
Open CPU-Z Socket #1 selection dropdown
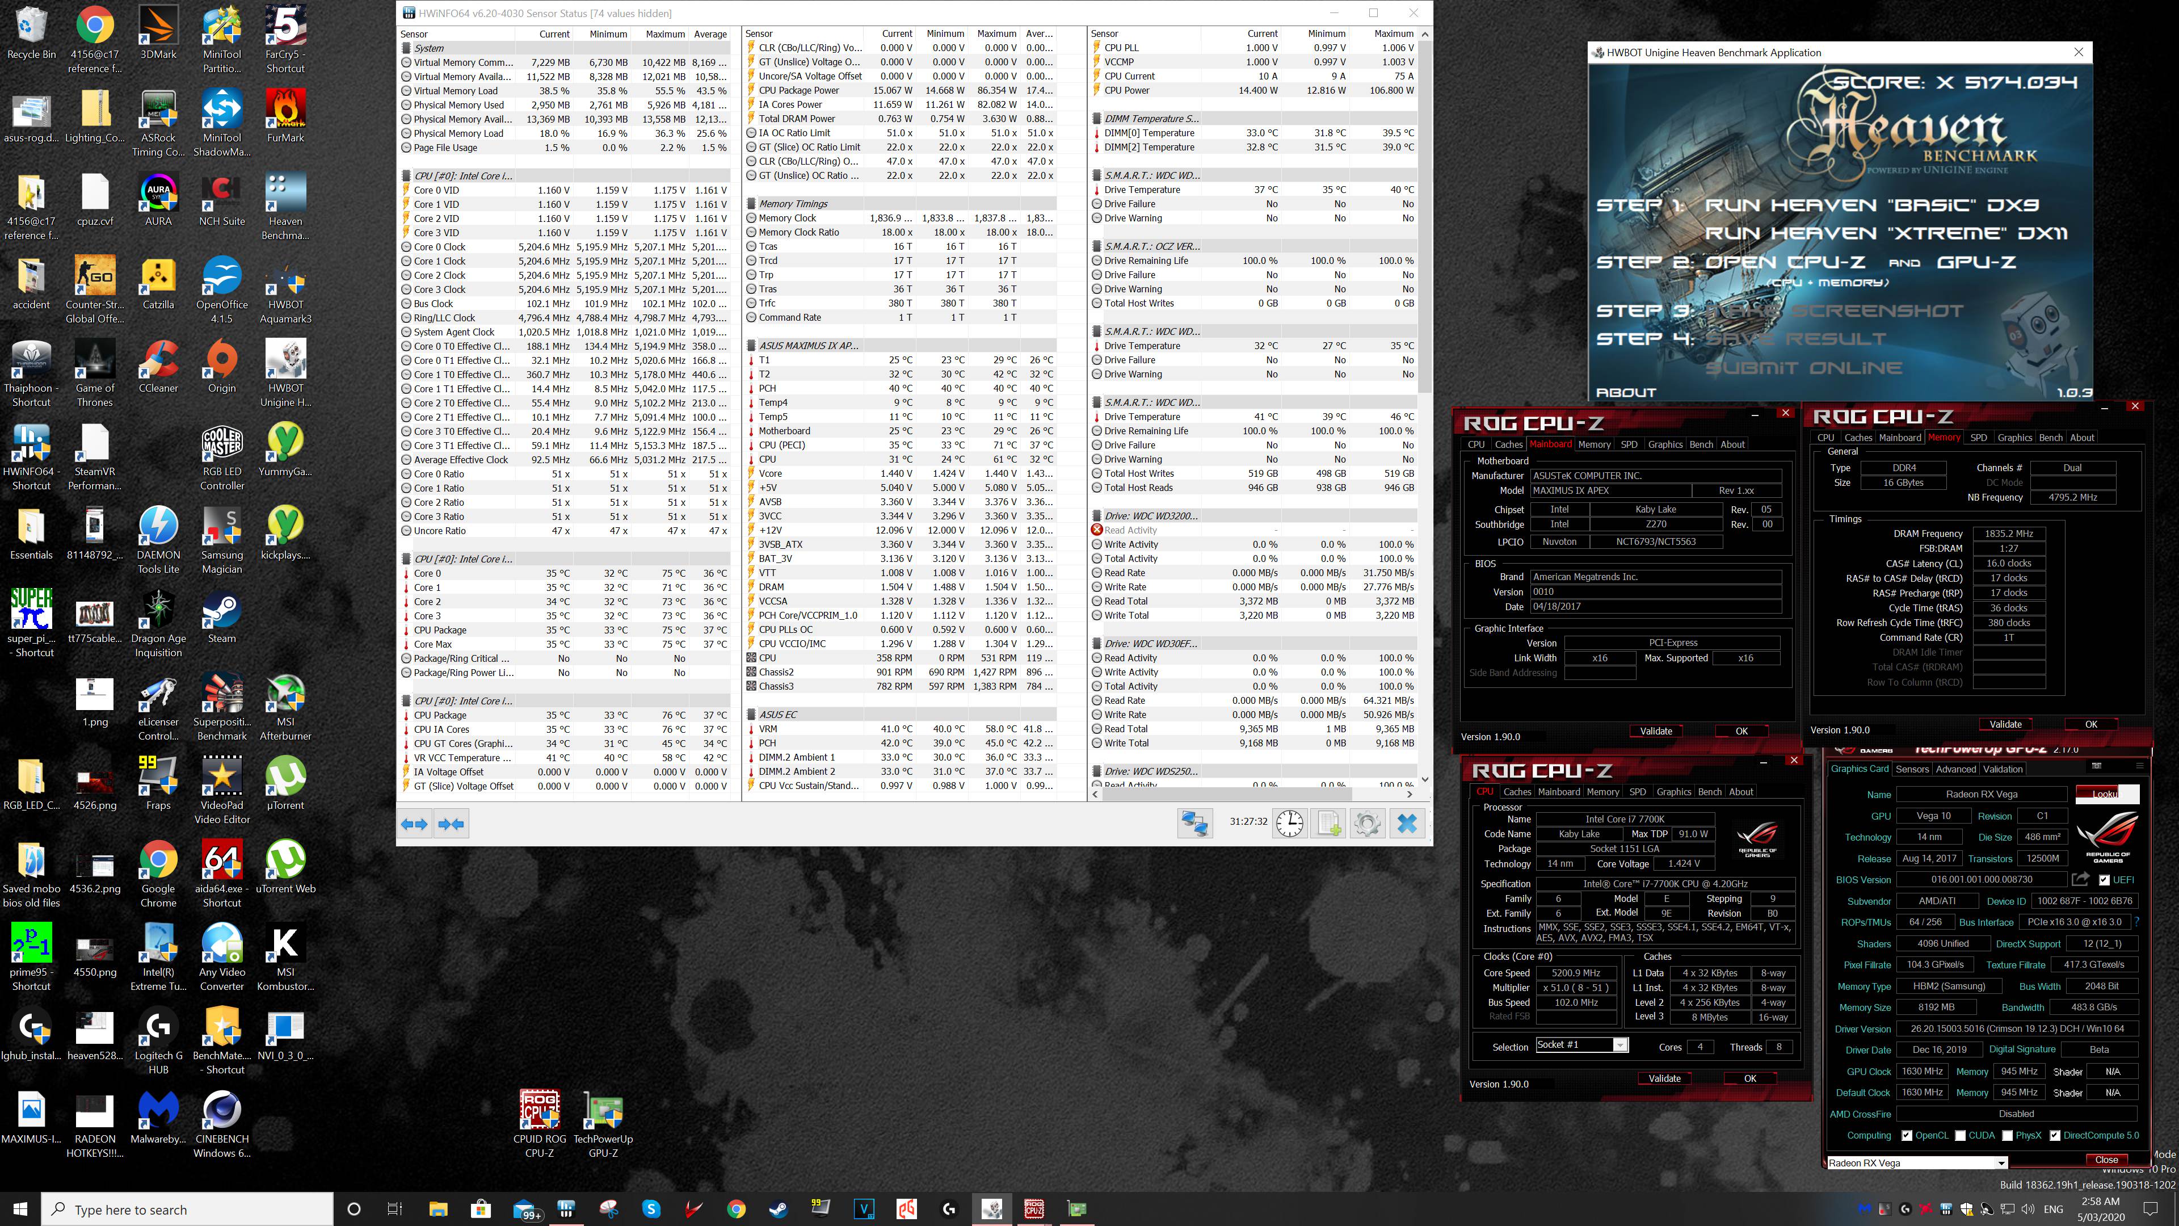click(1581, 1046)
